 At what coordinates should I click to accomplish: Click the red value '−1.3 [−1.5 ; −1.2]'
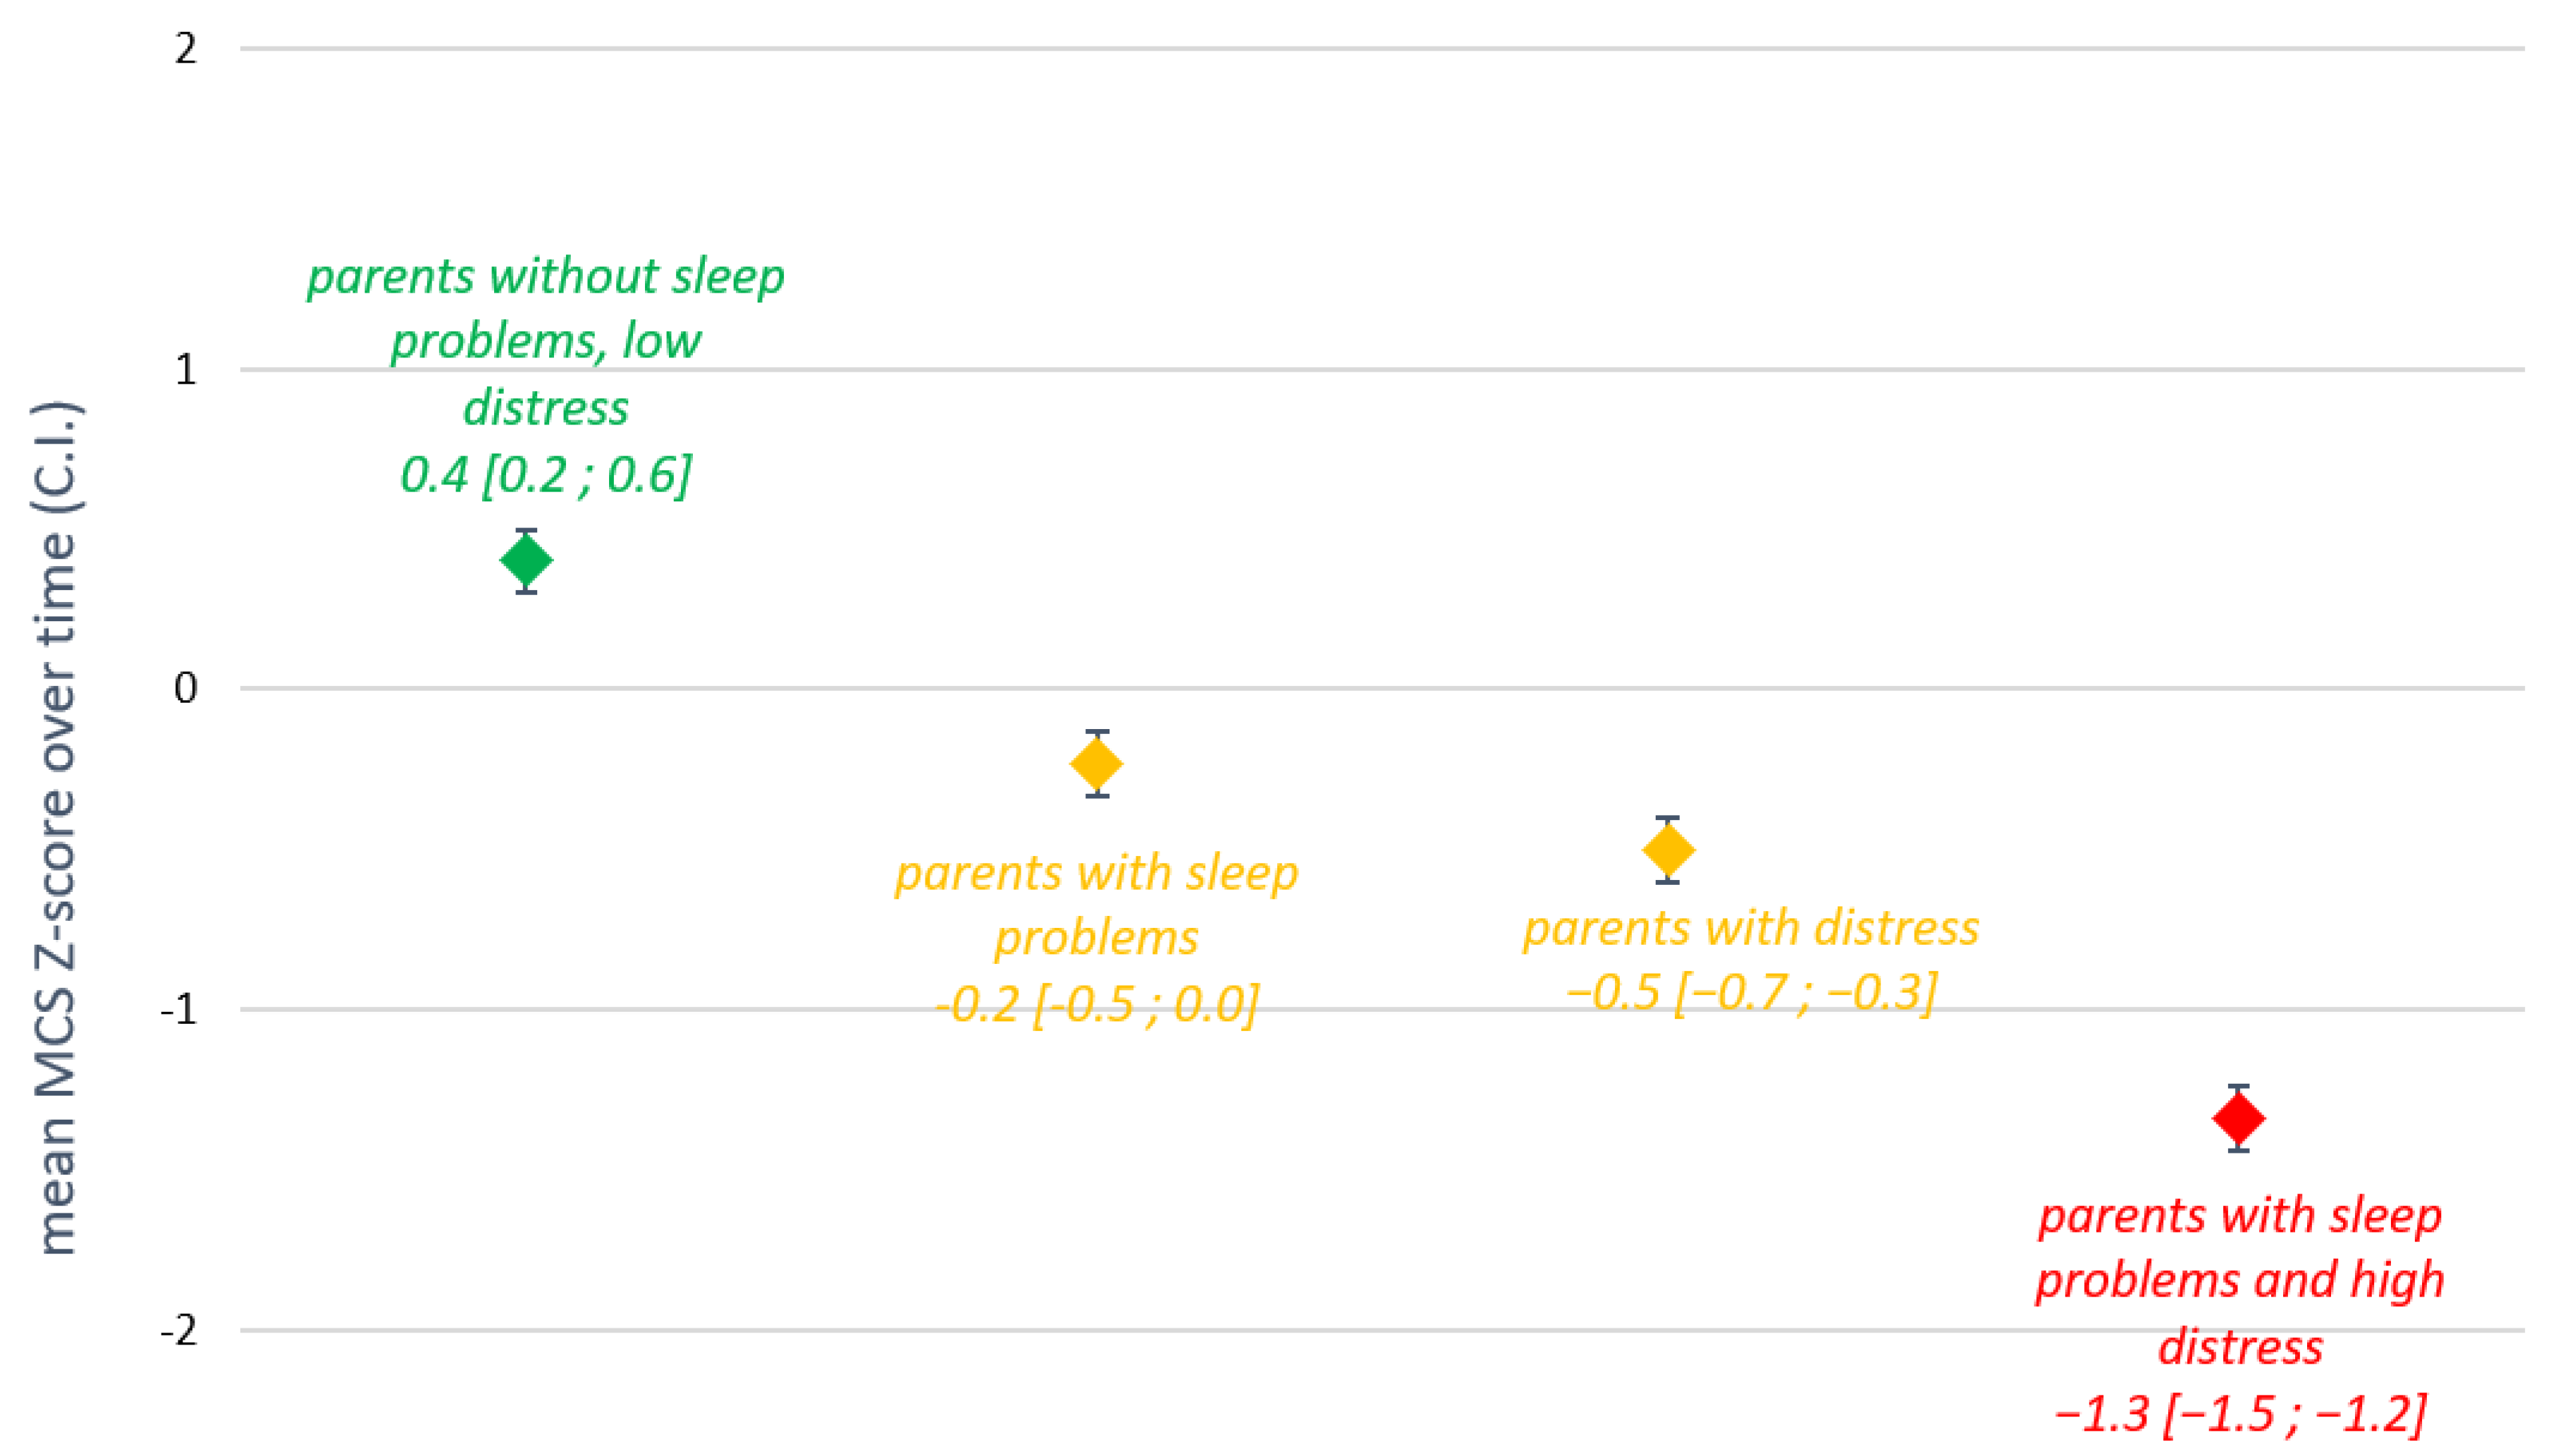(2240, 1414)
